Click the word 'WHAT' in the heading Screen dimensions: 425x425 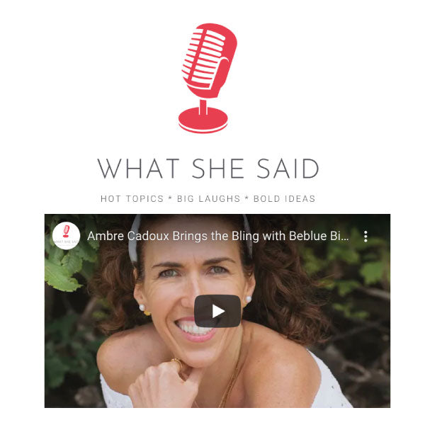coord(138,169)
